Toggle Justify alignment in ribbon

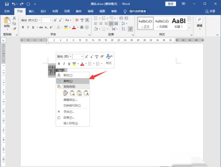pos(111,23)
